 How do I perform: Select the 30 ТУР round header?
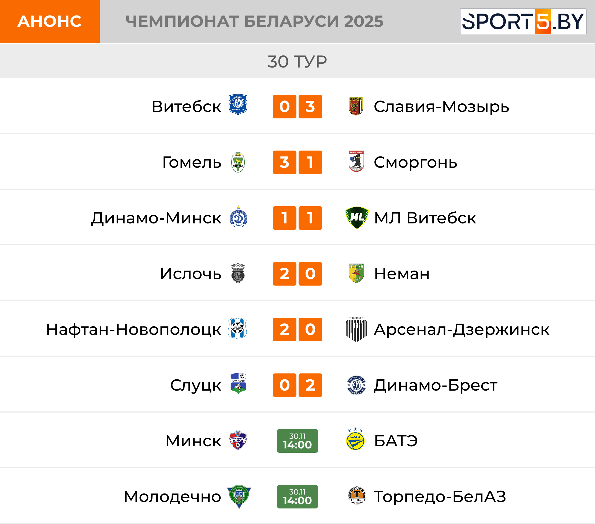tap(297, 62)
